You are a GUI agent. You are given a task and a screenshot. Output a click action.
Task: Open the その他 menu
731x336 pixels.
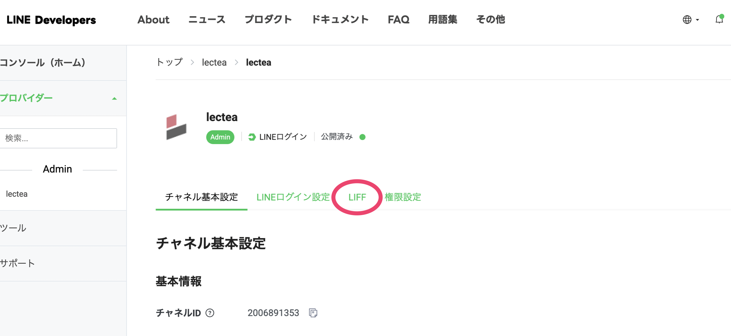(x=490, y=20)
